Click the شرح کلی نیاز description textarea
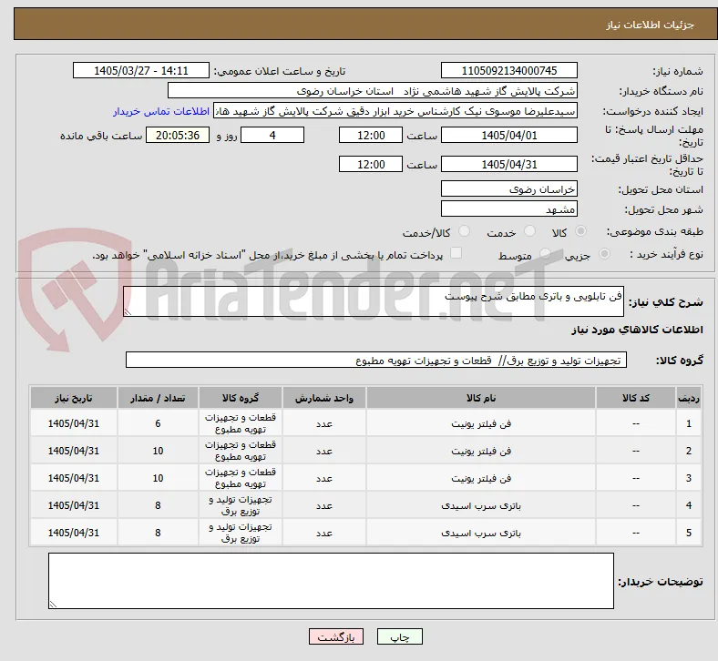This screenshot has height=661, width=718. point(374,301)
